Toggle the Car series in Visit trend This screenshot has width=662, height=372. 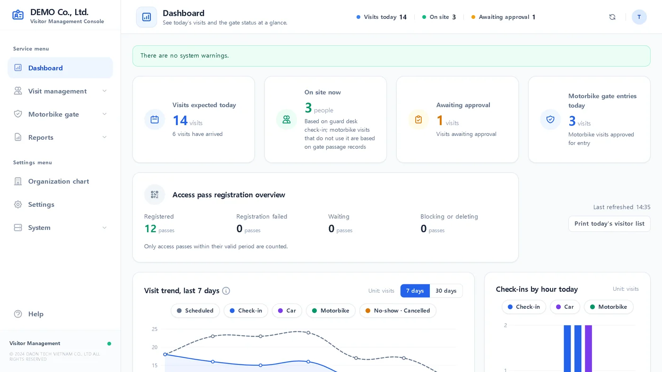[x=287, y=311]
